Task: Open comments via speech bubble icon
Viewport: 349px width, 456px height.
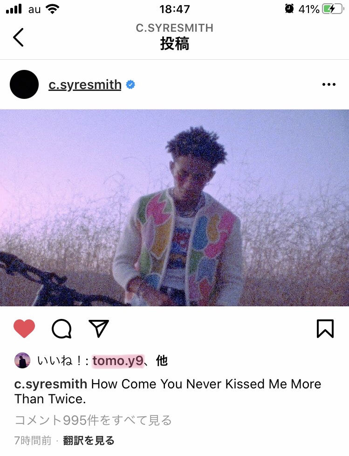Action: coord(62,329)
